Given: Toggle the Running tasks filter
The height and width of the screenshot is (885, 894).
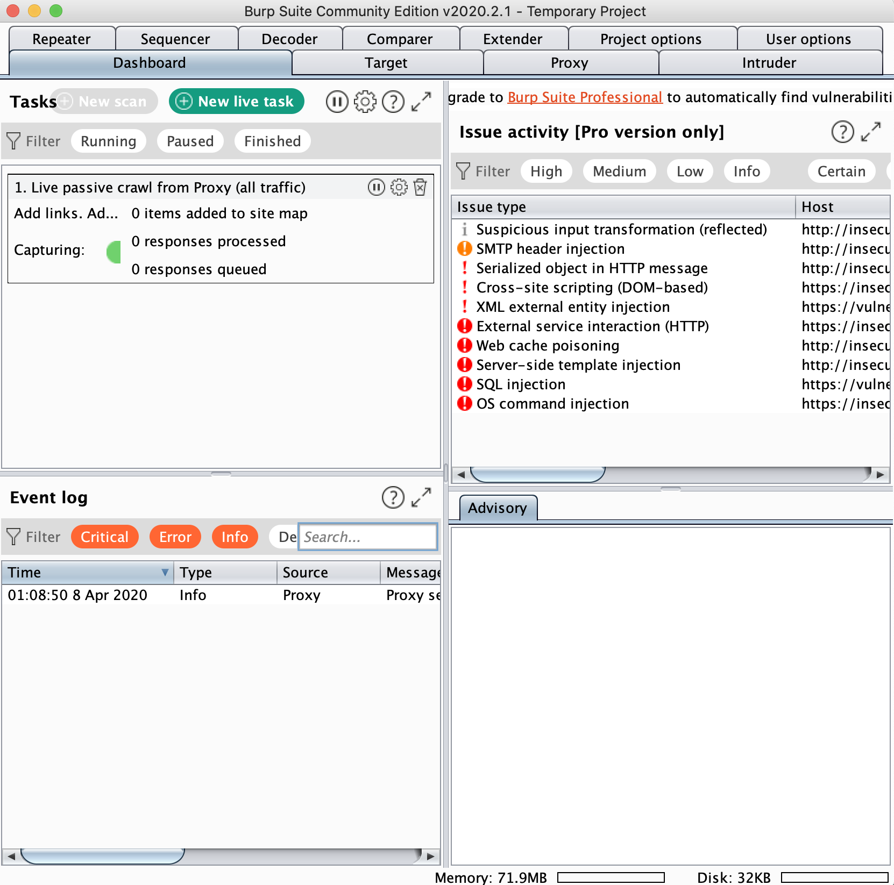Looking at the screenshot, I should pos(108,141).
